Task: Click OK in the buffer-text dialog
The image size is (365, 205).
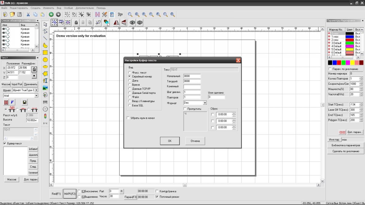Action: click(x=170, y=141)
